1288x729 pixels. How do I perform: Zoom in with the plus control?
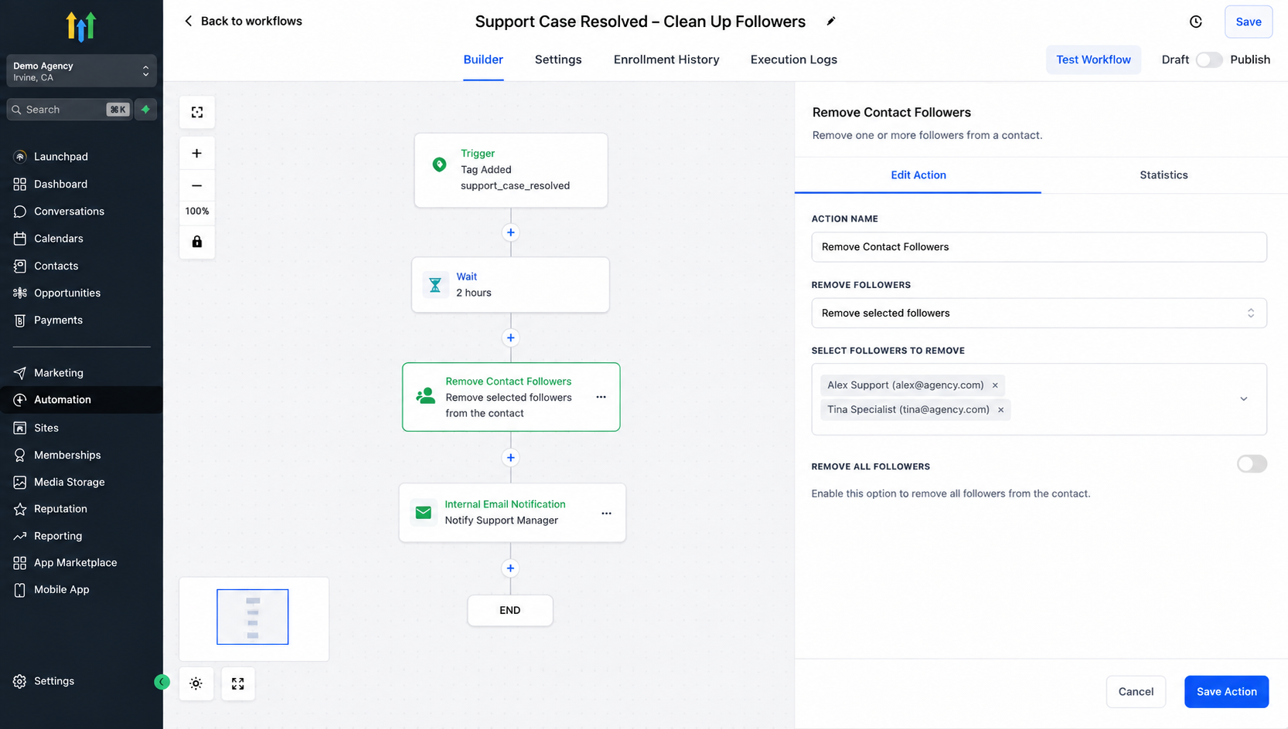click(197, 153)
